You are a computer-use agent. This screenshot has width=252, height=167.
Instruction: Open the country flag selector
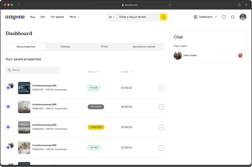pyautogui.click(x=112, y=17)
